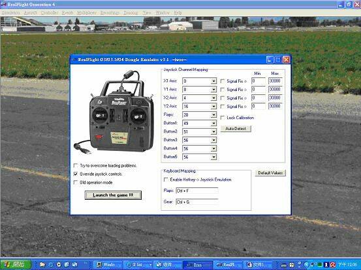Check the Lock Calibration box
This screenshot has width=361, height=270.
pos(223,118)
